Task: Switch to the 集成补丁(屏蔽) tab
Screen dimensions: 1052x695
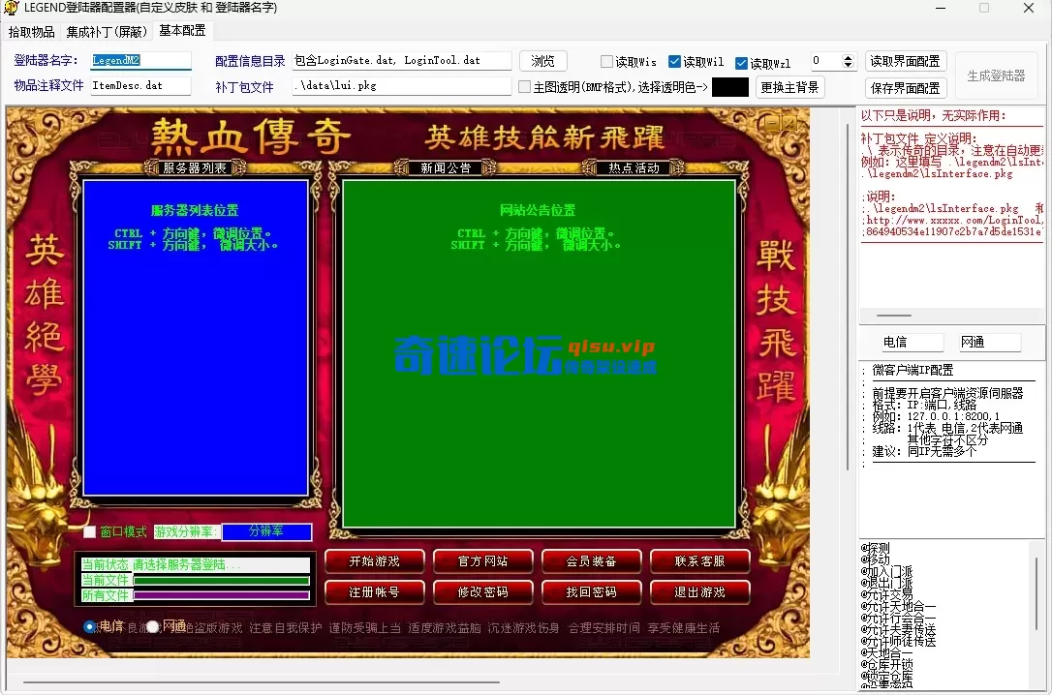Action: [x=107, y=32]
